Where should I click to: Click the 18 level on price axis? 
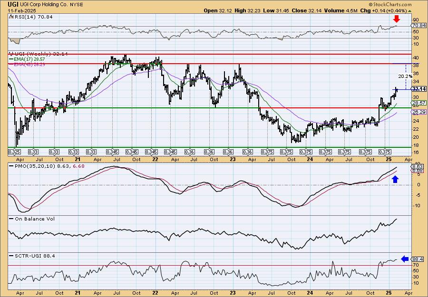click(416, 145)
